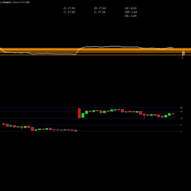
Task: Click the 4 price axis label
Action: coord(181,131)
